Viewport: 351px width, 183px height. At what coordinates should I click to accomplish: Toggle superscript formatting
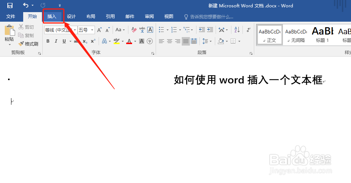click(93, 41)
